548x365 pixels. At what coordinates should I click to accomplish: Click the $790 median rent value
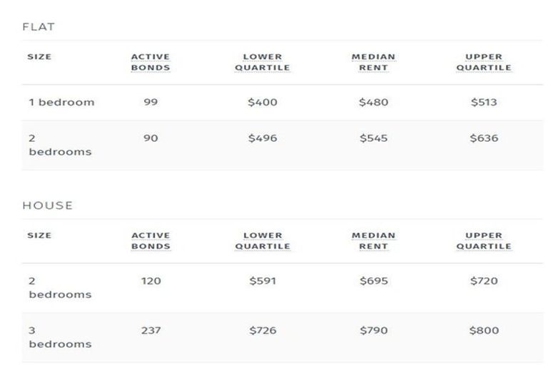374,330
